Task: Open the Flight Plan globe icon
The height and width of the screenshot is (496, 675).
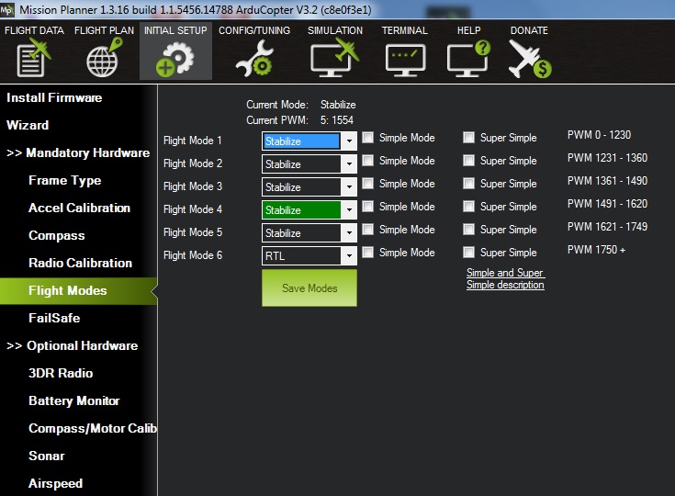Action: click(104, 58)
